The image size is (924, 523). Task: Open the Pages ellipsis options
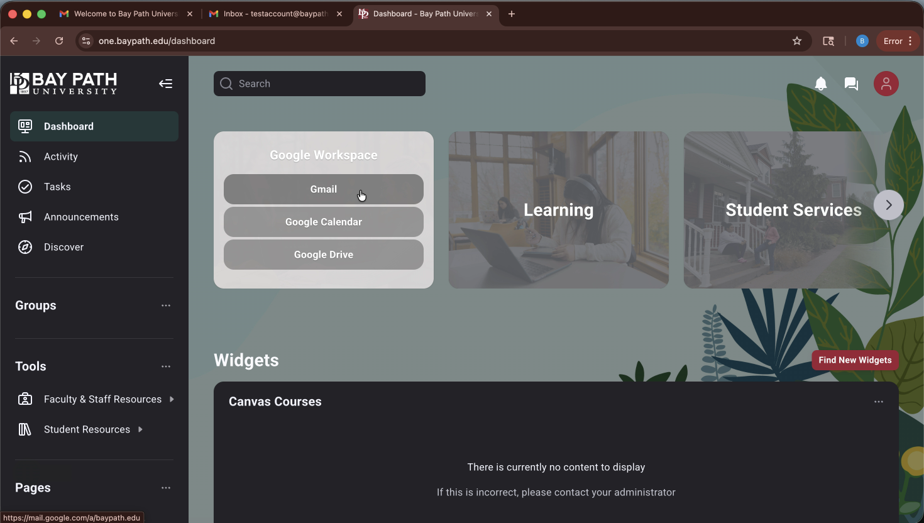(165, 488)
